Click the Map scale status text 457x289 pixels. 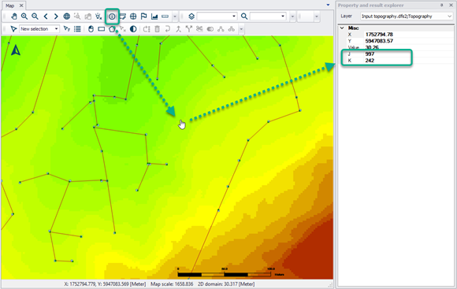point(172,283)
